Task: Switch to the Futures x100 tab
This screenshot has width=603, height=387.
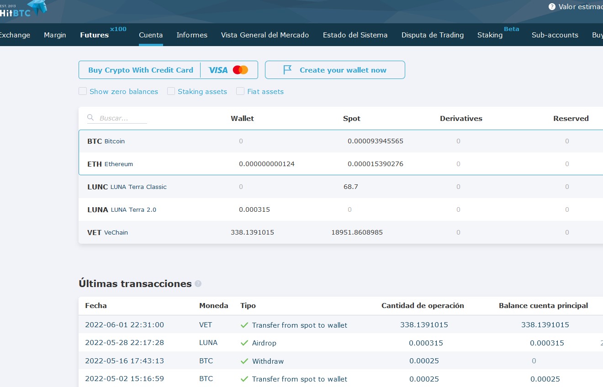Action: [95, 35]
